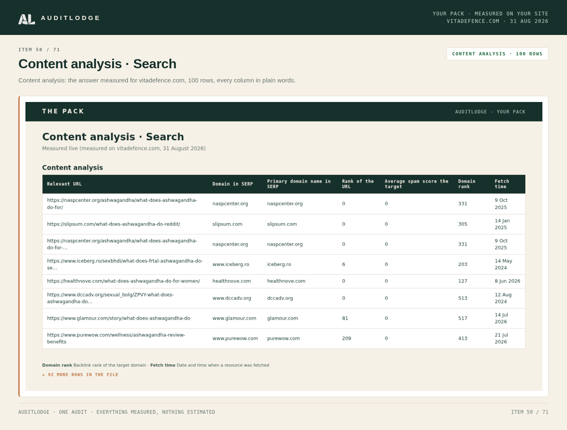Open the purewow.com ashwagandha review URL
Screen dimensions: 567x430
pyautogui.click(x=116, y=338)
